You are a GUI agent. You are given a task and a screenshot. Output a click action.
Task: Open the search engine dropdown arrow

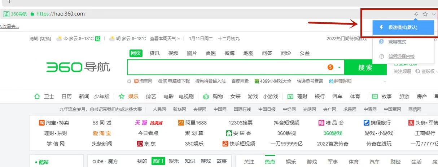click(339, 67)
